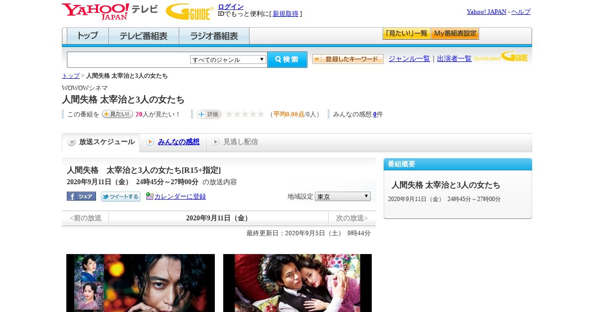The image size is (594, 312).
Task: Click the カレンダーに登録 link
Action: click(x=180, y=197)
